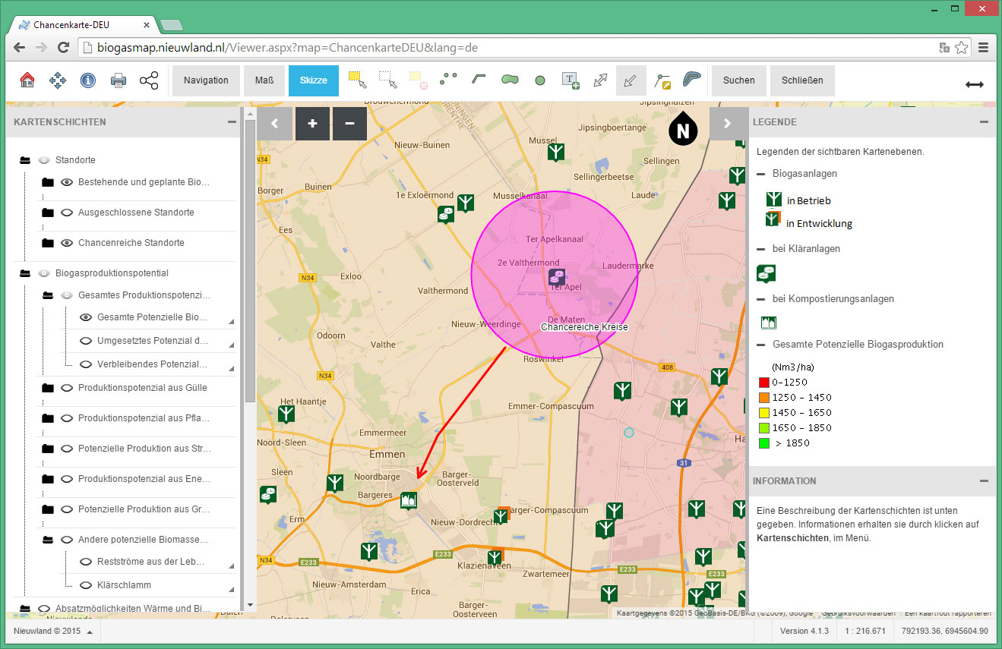This screenshot has width=1002, height=649.
Task: Show Ausgeschlossene Standorte layer
Action: click(x=67, y=213)
